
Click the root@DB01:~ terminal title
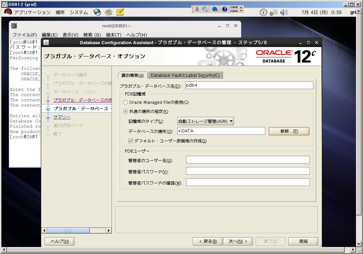(x=116, y=26)
